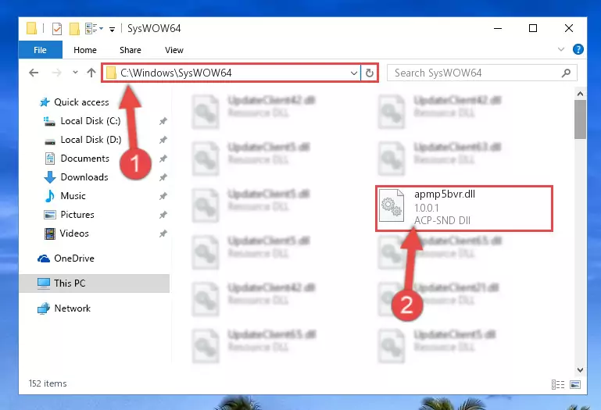Click the pin icon beside Documents
The image size is (601, 410).
[163, 159]
